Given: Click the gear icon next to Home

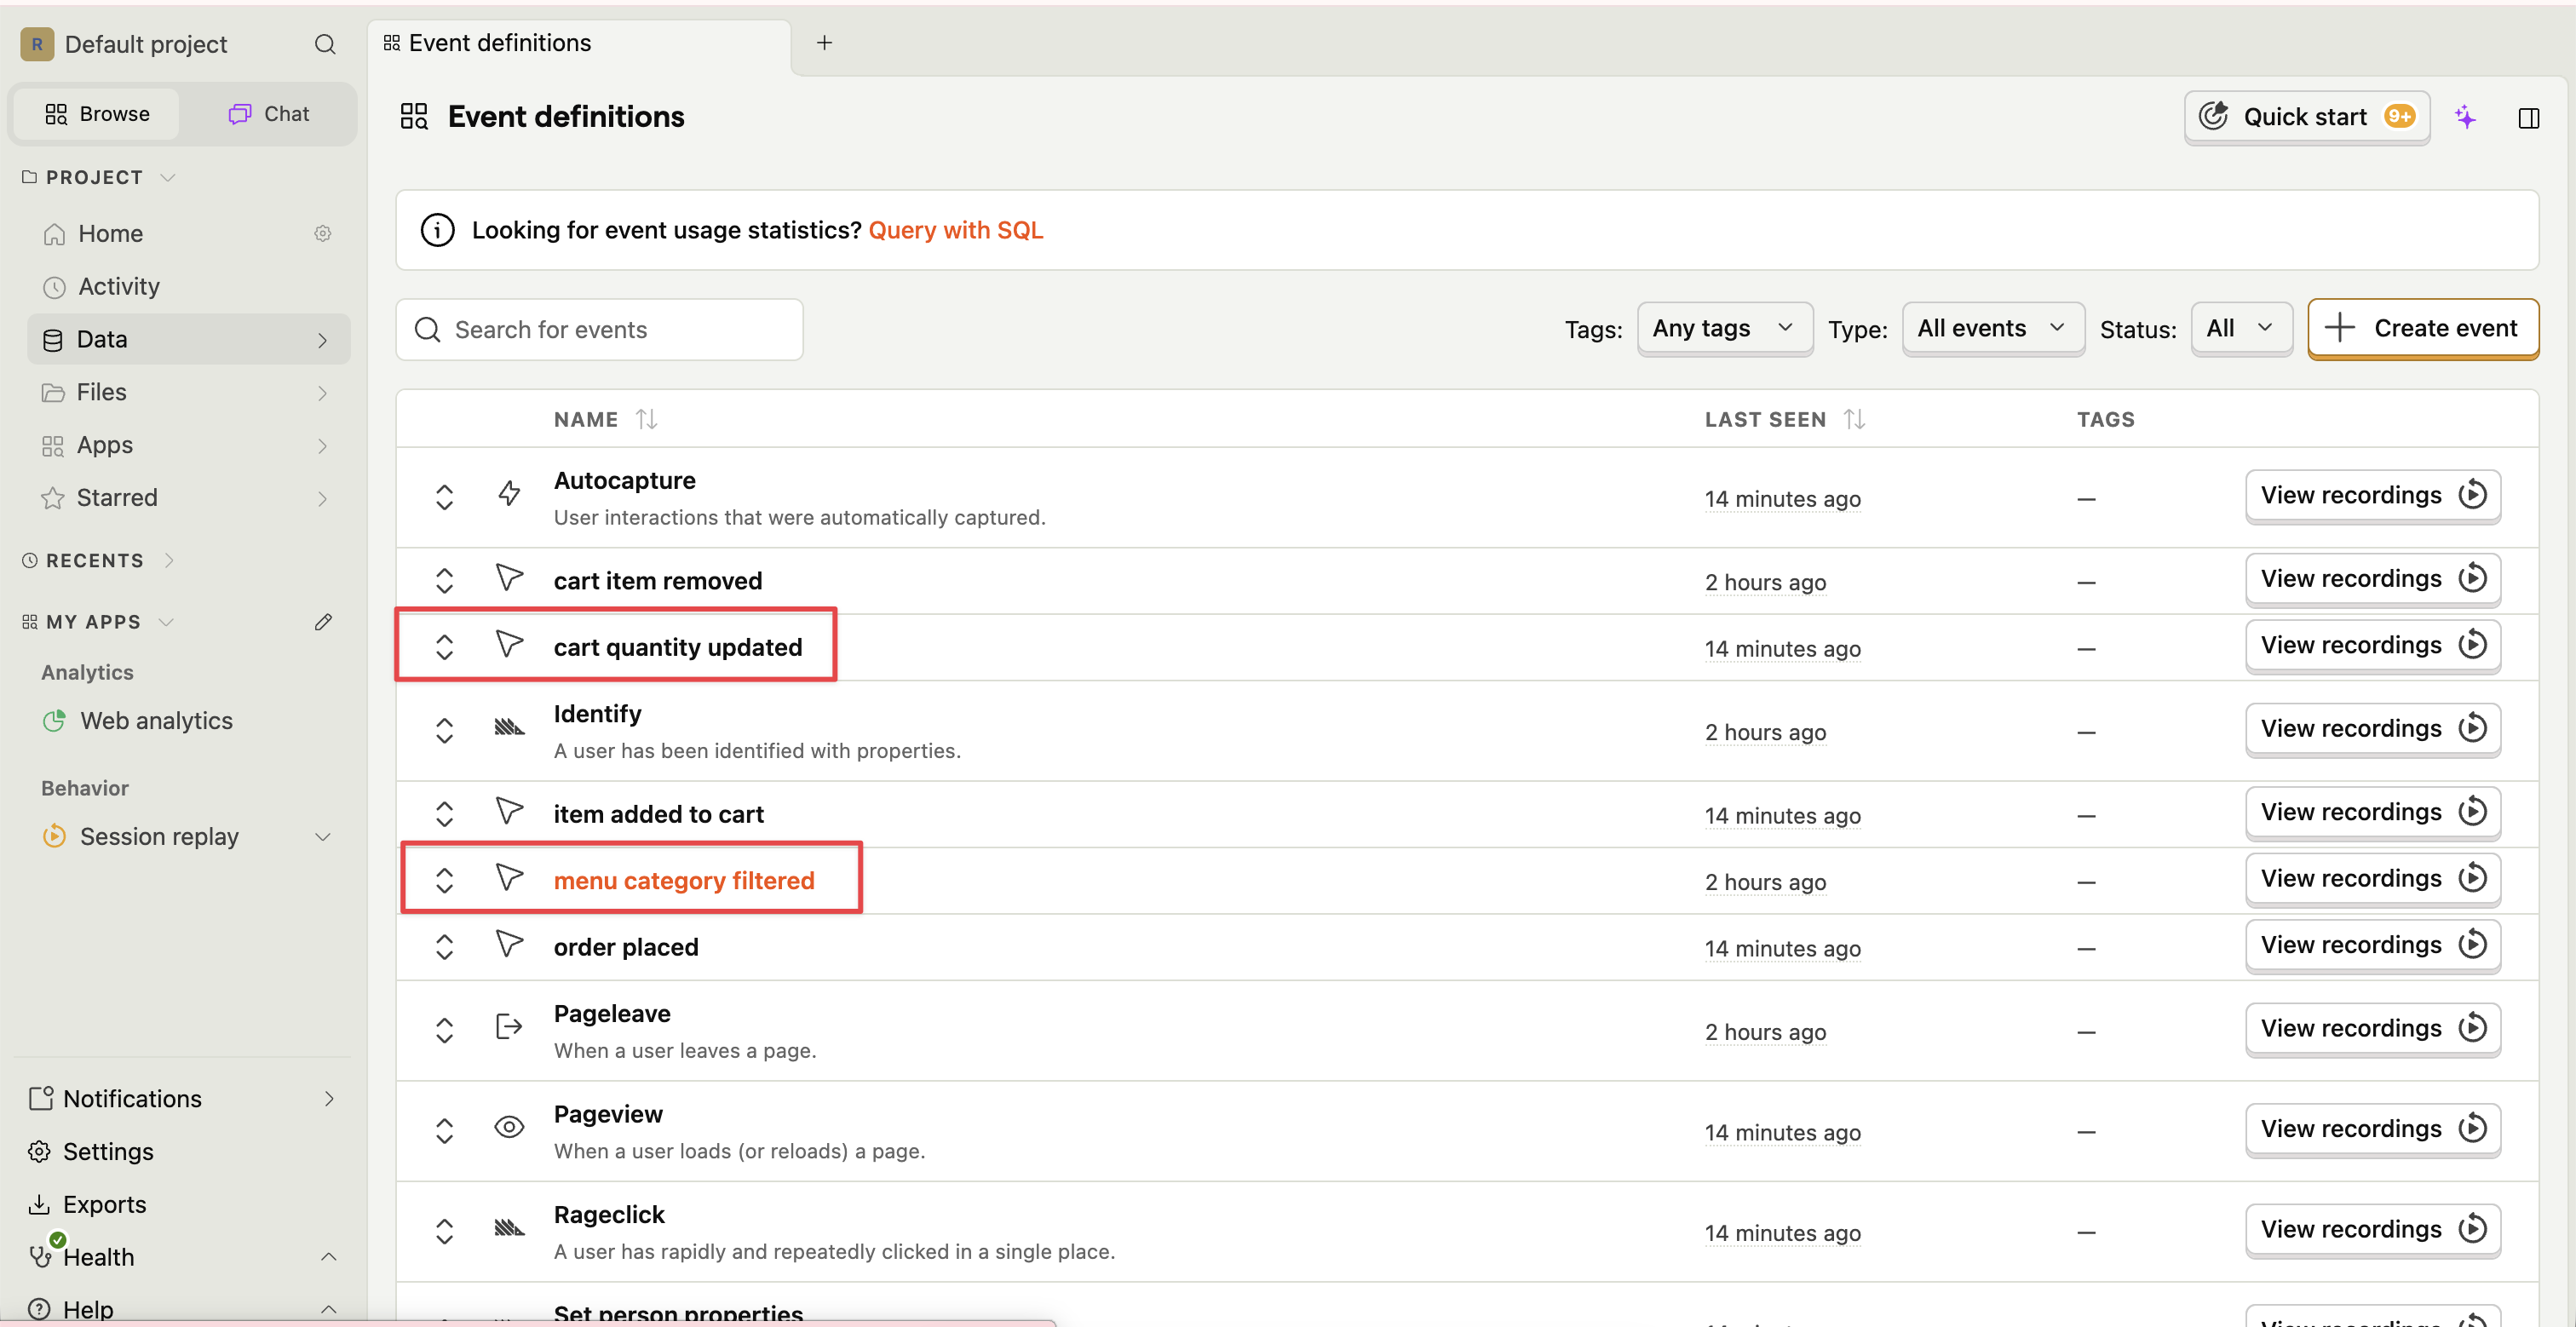Looking at the screenshot, I should [x=322, y=233].
